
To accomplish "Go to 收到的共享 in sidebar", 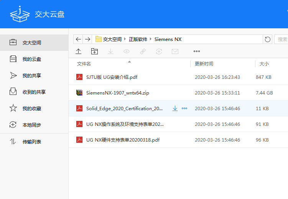I will [x=34, y=92].
